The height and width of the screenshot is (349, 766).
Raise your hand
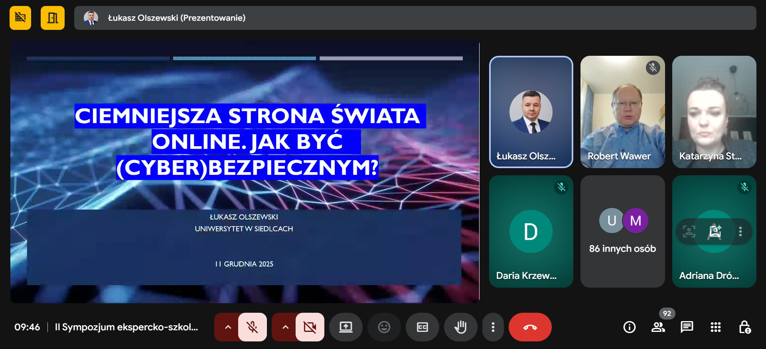(x=460, y=327)
